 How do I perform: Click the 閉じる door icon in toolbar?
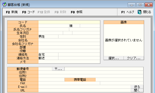tap(140, 12)
